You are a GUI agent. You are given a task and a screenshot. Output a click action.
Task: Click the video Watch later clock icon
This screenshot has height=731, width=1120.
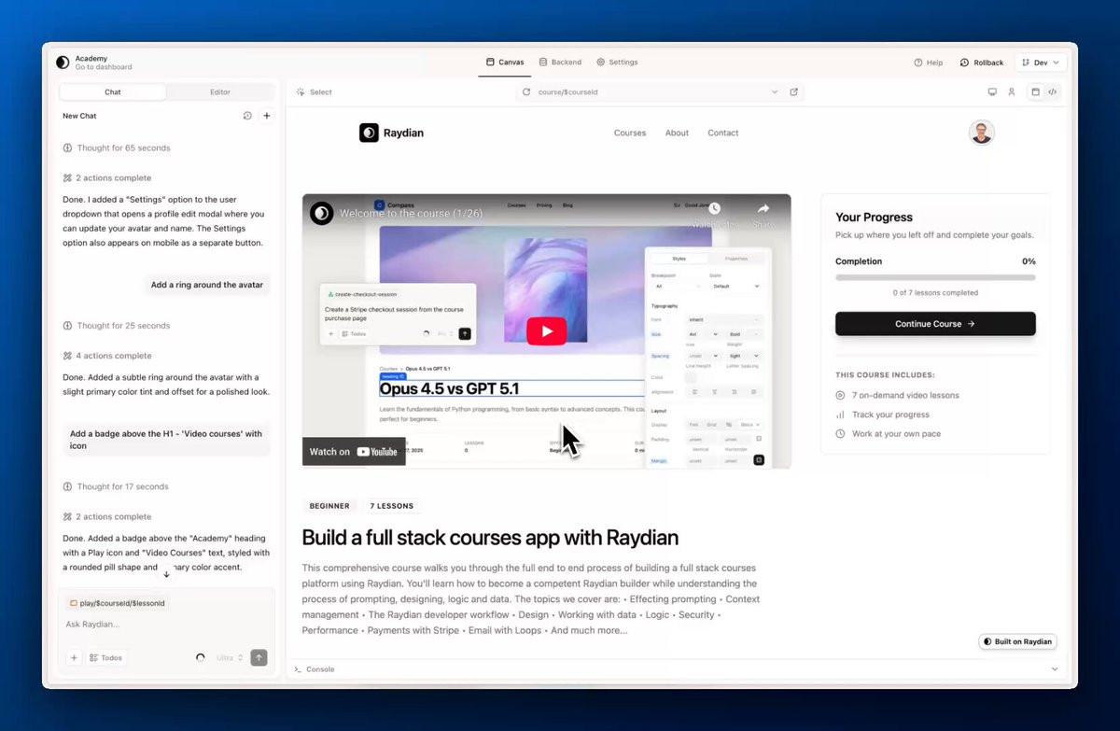click(714, 209)
